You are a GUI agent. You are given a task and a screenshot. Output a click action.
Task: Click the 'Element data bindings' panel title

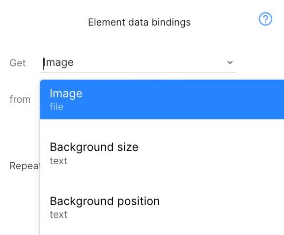point(139,22)
